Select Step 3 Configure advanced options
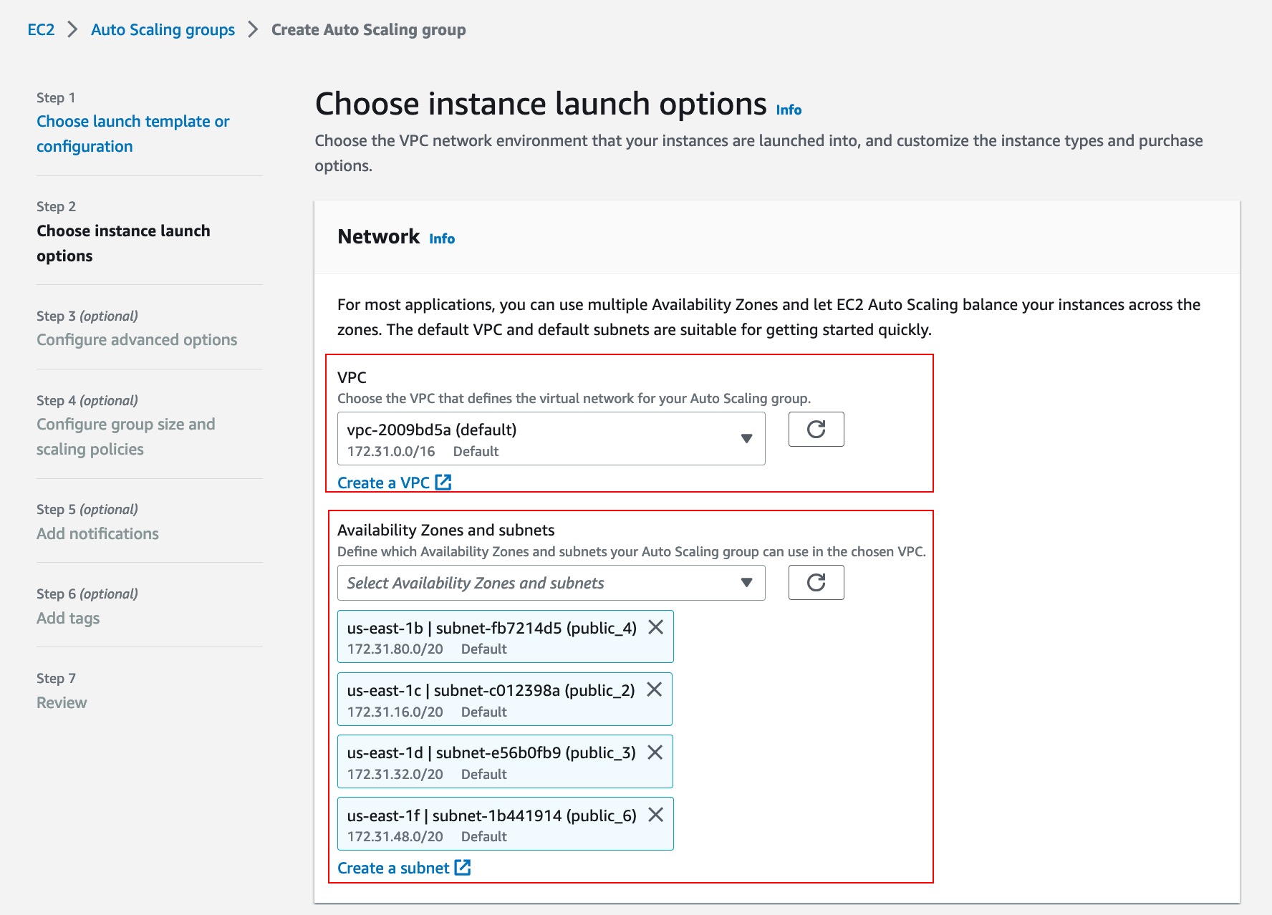 (137, 339)
